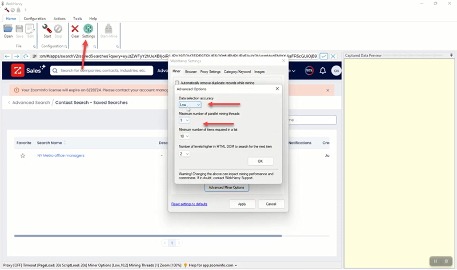The height and width of the screenshot is (270, 457).
Task: Click Cancel in WebHarvy Settings
Action: pyautogui.click(x=271, y=204)
